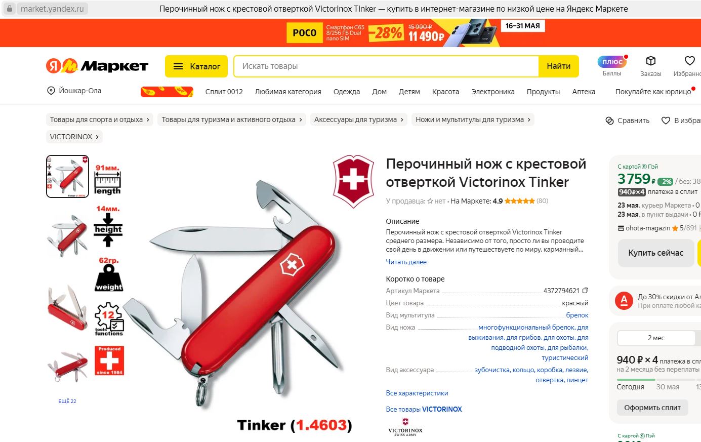Image resolution: width=701 pixels, height=442 pixels.
Task: Click the Оформить сплит button
Action: [x=652, y=408]
